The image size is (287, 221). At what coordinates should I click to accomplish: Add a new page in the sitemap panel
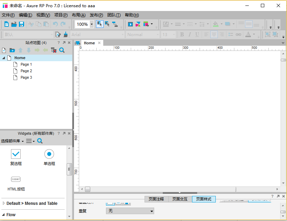tap(3, 50)
